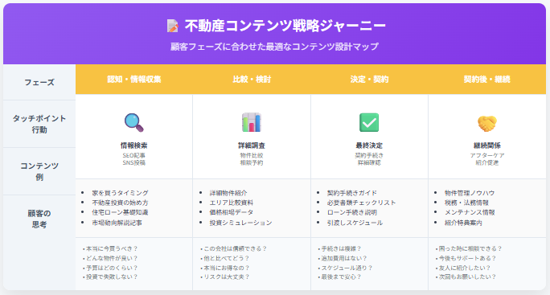
Task: Click the 手続きは複雑？ thought
Action: [x=341, y=248]
